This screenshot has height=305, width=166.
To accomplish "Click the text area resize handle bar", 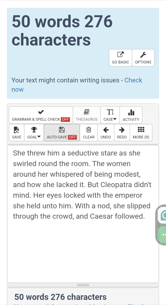I will pyautogui.click(x=83, y=285).
